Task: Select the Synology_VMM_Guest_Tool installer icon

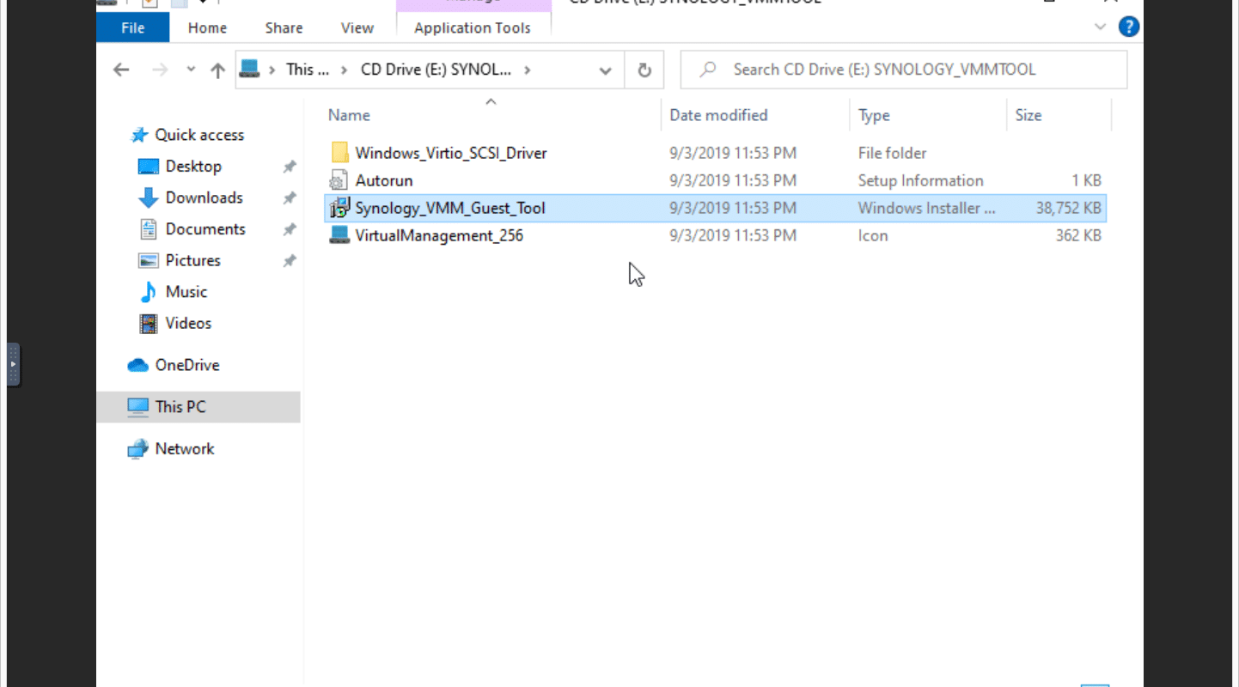Action: (339, 208)
